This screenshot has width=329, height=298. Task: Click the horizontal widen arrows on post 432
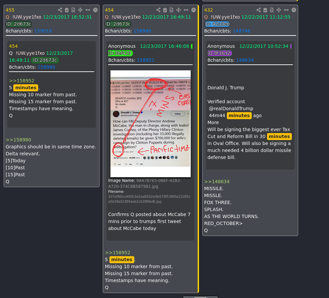[x=286, y=10]
